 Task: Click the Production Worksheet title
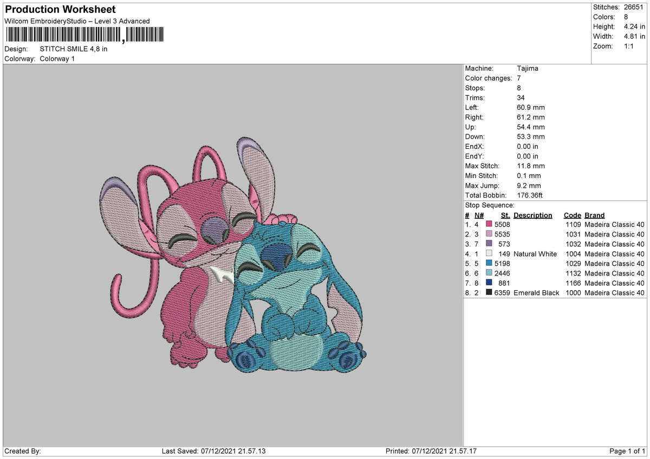(x=60, y=9)
